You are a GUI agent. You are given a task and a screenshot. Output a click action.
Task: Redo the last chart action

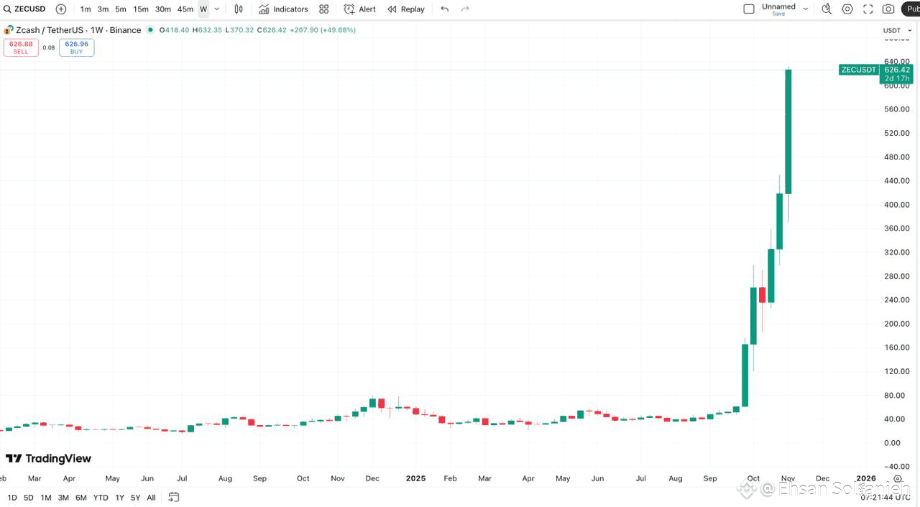(x=465, y=9)
